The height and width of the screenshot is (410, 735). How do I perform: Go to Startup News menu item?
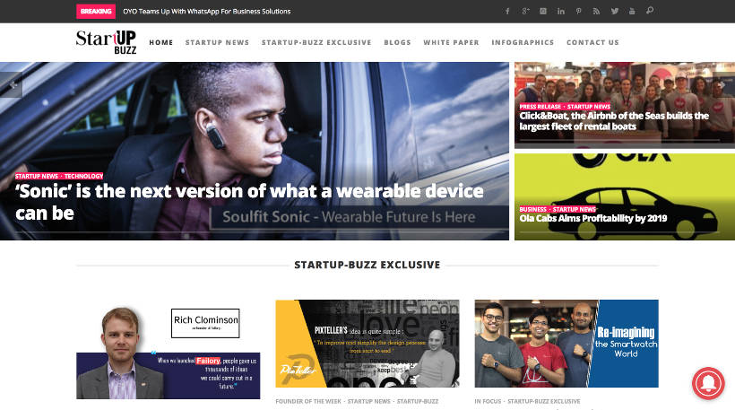click(217, 42)
